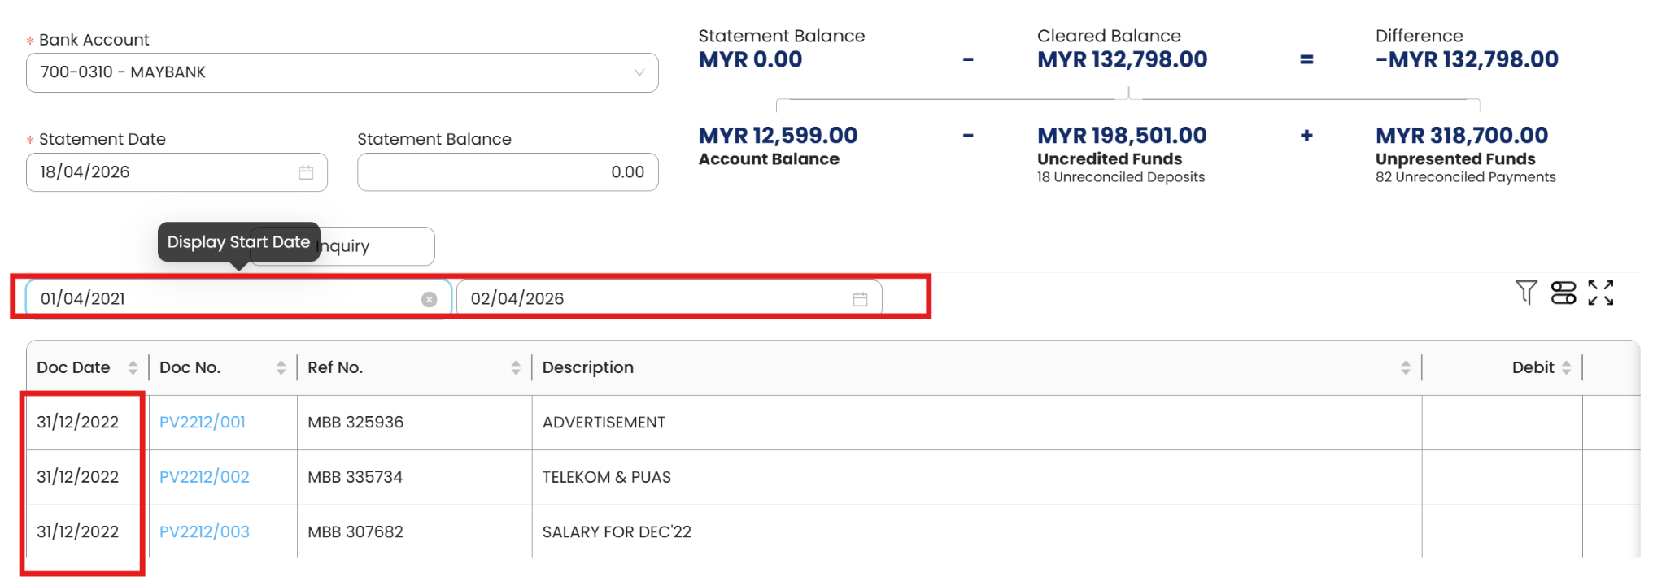Sort table by Ref No. column

click(x=515, y=368)
